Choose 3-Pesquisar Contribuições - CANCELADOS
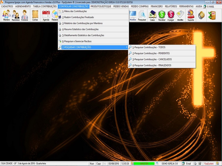The width and height of the screenshot is (222, 166). (x=162, y=59)
